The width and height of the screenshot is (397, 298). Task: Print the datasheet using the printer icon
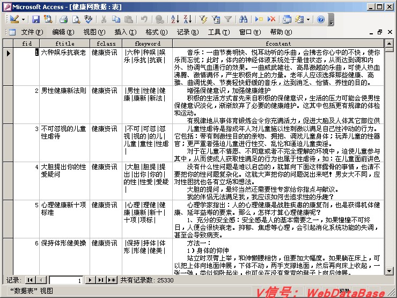point(63,19)
